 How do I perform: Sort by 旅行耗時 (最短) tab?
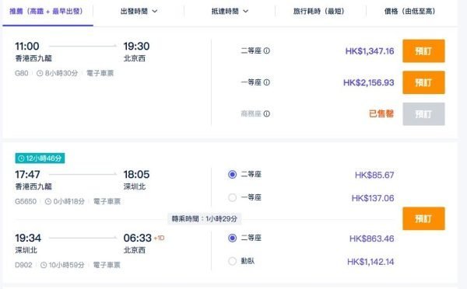[319, 12]
